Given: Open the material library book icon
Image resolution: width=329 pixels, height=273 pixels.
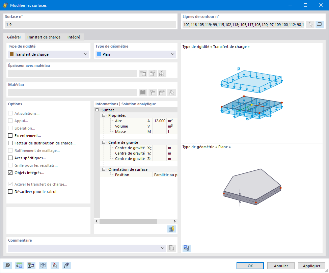Looking at the screenshot, I should [x=143, y=92].
